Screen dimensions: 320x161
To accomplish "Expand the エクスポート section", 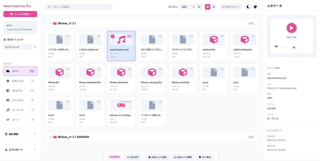I will [x=20, y=149].
